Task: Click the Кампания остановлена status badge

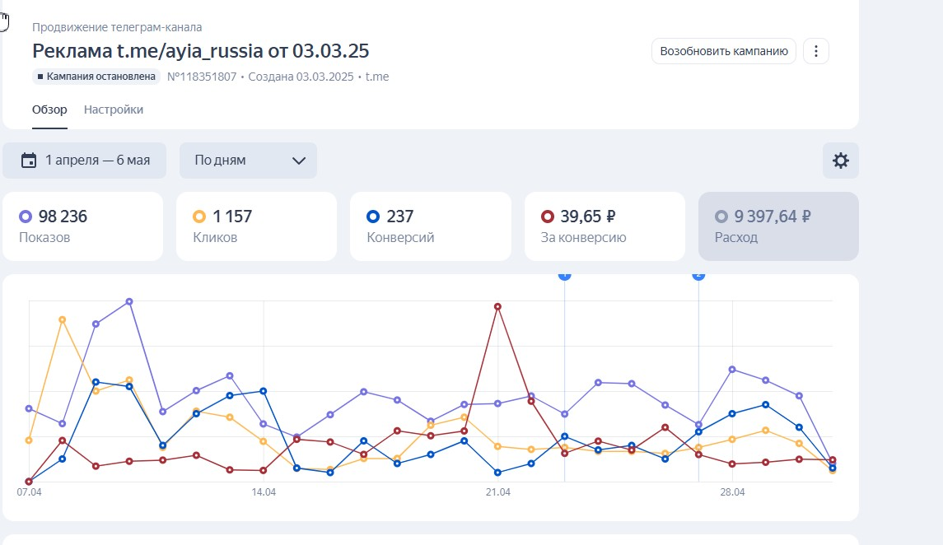Action: [96, 77]
